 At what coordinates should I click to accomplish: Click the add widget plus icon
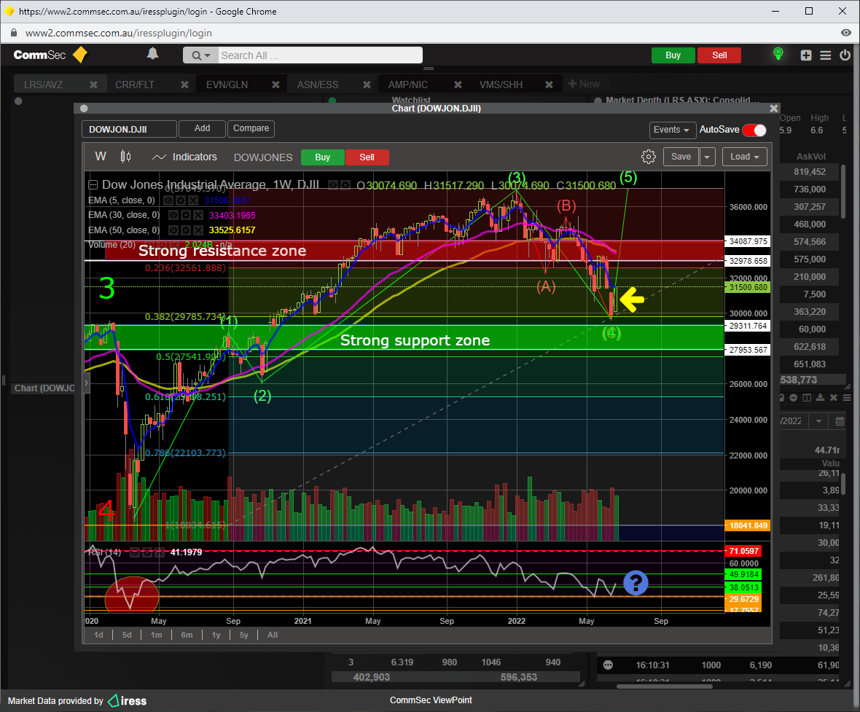806,55
